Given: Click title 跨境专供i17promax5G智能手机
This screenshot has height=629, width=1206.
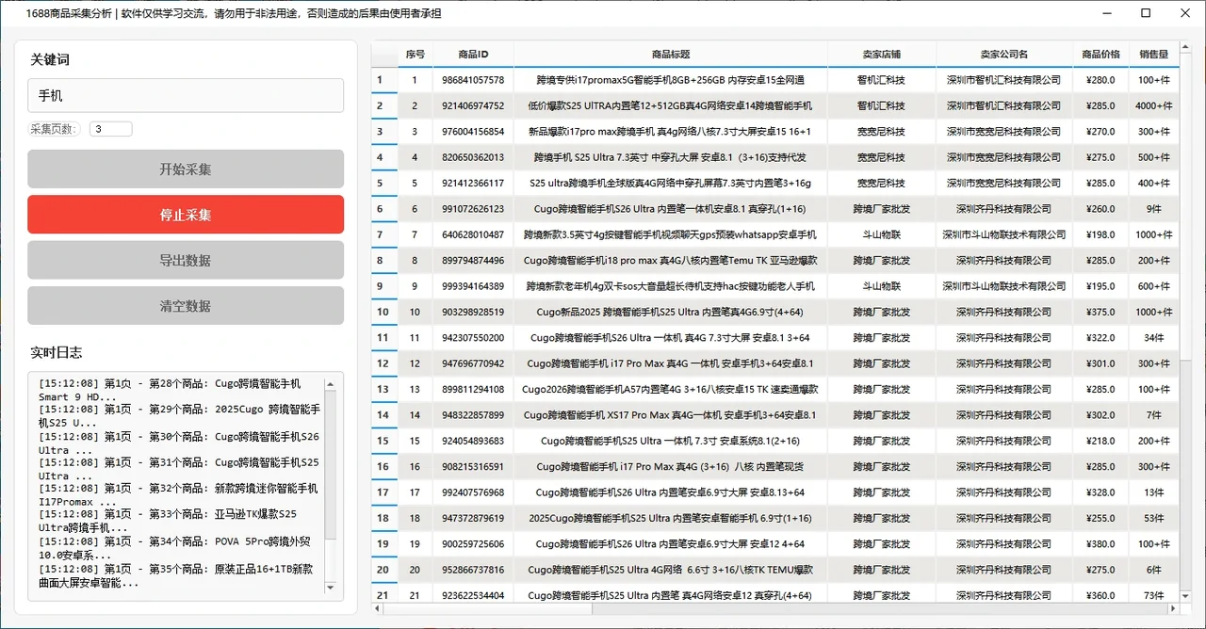Looking at the screenshot, I should click(671, 80).
